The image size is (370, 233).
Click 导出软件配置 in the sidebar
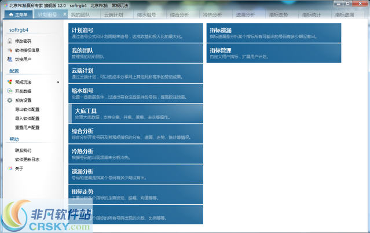click(x=27, y=109)
